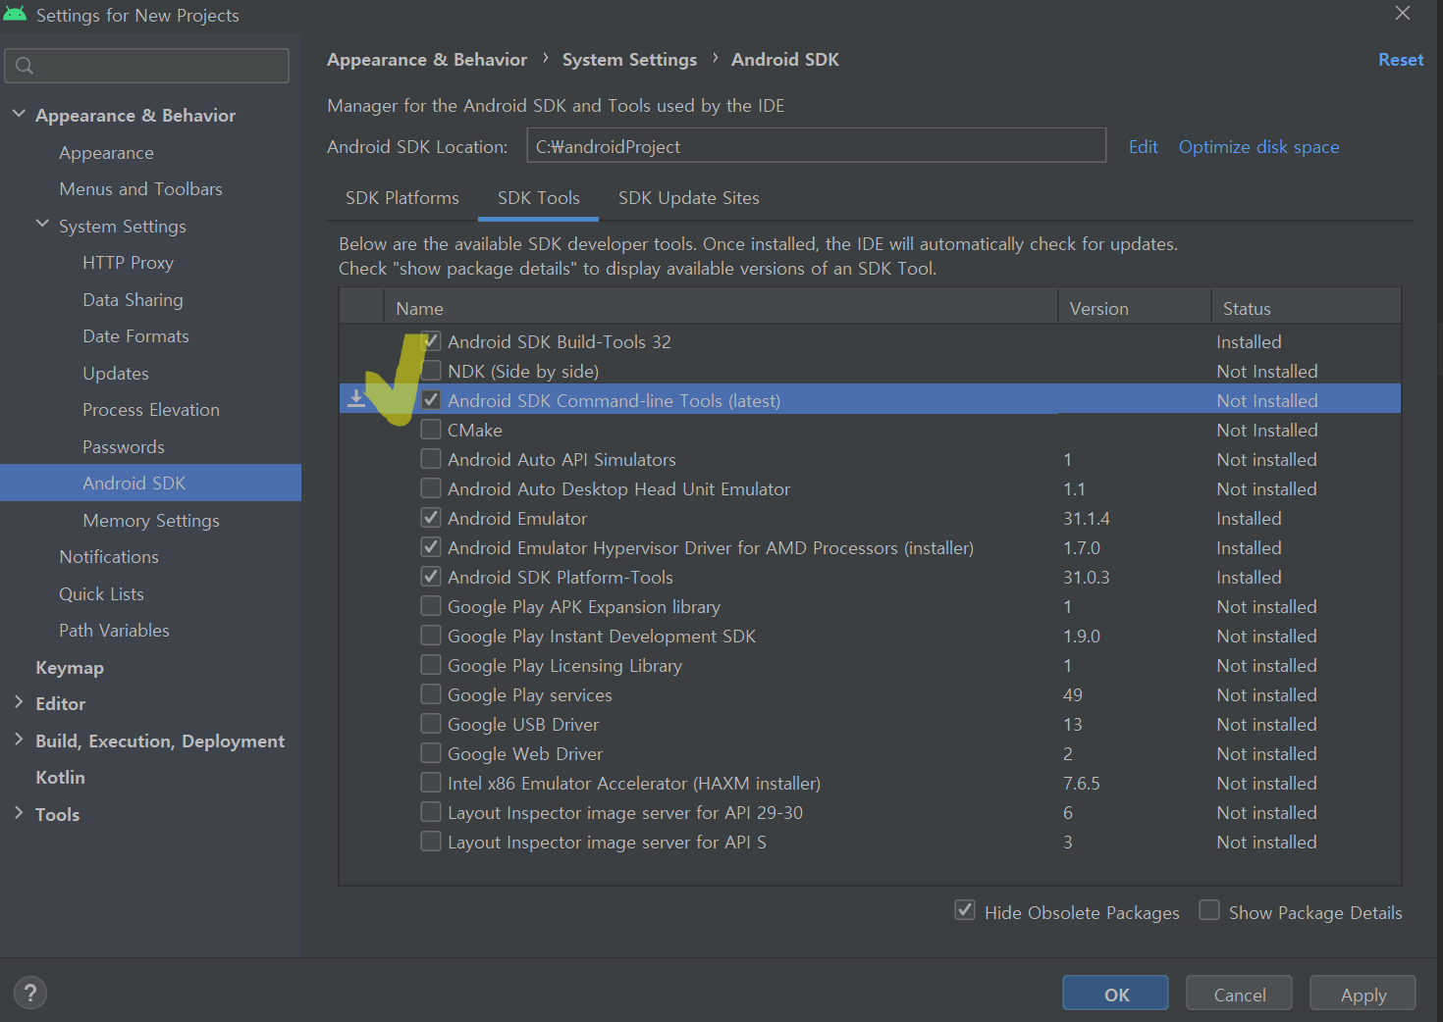This screenshot has height=1022, width=1443.
Task: Select Memory Settings in the sidebar
Action: (x=151, y=521)
